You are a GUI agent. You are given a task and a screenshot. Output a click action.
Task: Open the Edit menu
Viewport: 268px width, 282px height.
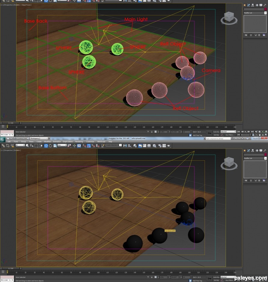click(9, 141)
